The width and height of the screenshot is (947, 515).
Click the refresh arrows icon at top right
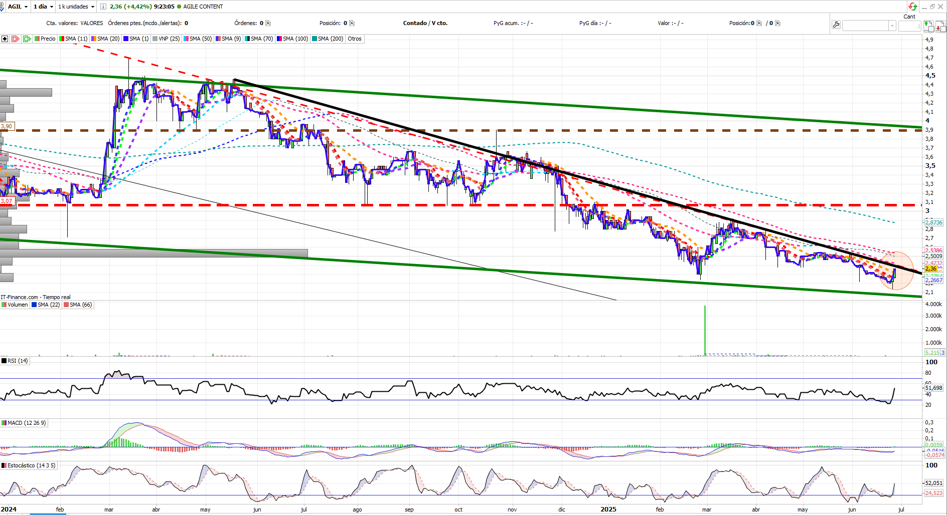coord(912,7)
